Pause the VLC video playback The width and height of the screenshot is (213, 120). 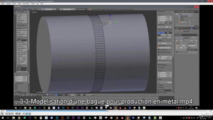(x=2, y=114)
